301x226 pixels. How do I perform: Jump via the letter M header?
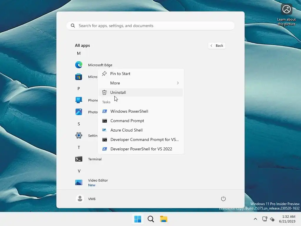[x=79, y=53]
